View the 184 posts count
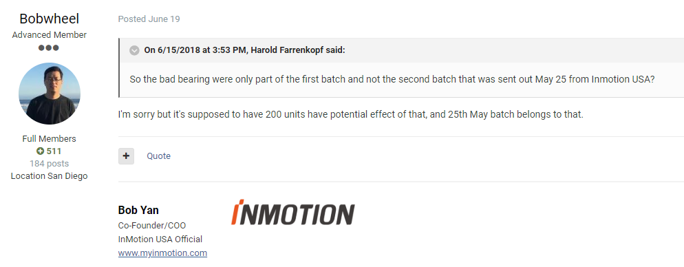The height and width of the screenshot is (267, 684). 50,164
